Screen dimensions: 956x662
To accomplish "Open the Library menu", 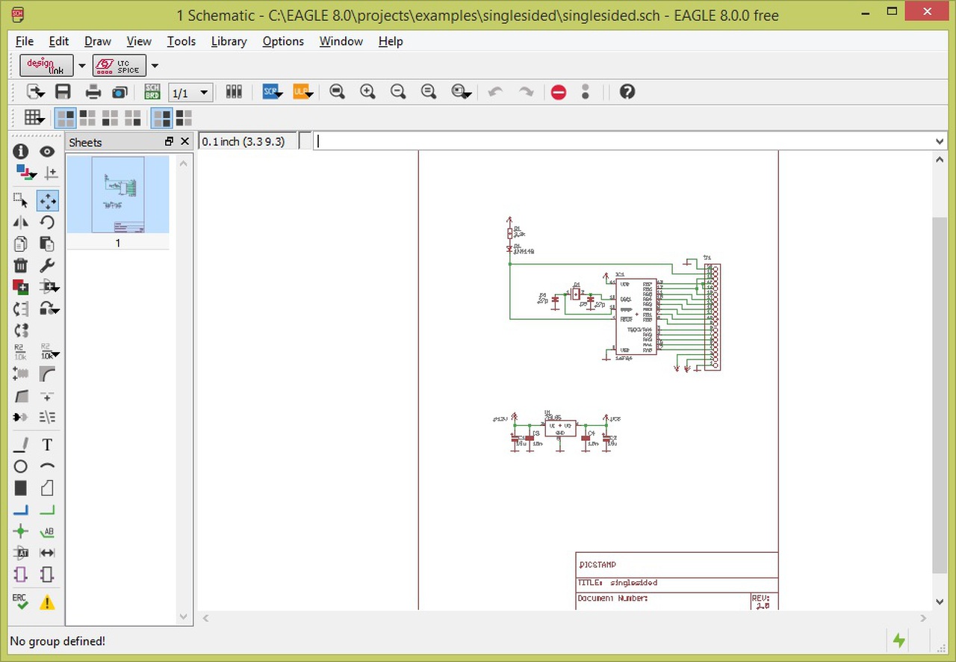I will click(x=229, y=41).
